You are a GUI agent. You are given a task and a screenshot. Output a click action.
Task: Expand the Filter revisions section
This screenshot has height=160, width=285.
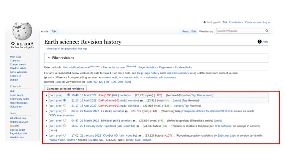coord(49,58)
